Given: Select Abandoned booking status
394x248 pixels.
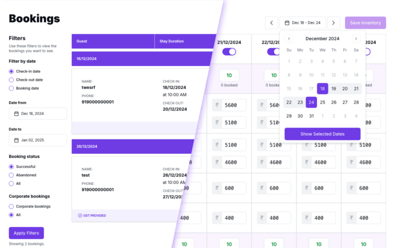Looking at the screenshot, I should (11, 175).
